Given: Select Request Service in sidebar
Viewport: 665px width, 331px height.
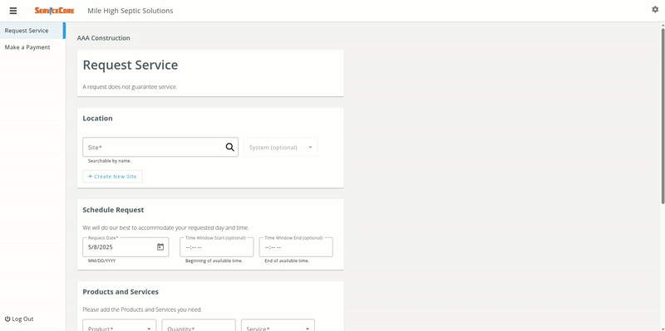Looking at the screenshot, I should click(x=32, y=31).
